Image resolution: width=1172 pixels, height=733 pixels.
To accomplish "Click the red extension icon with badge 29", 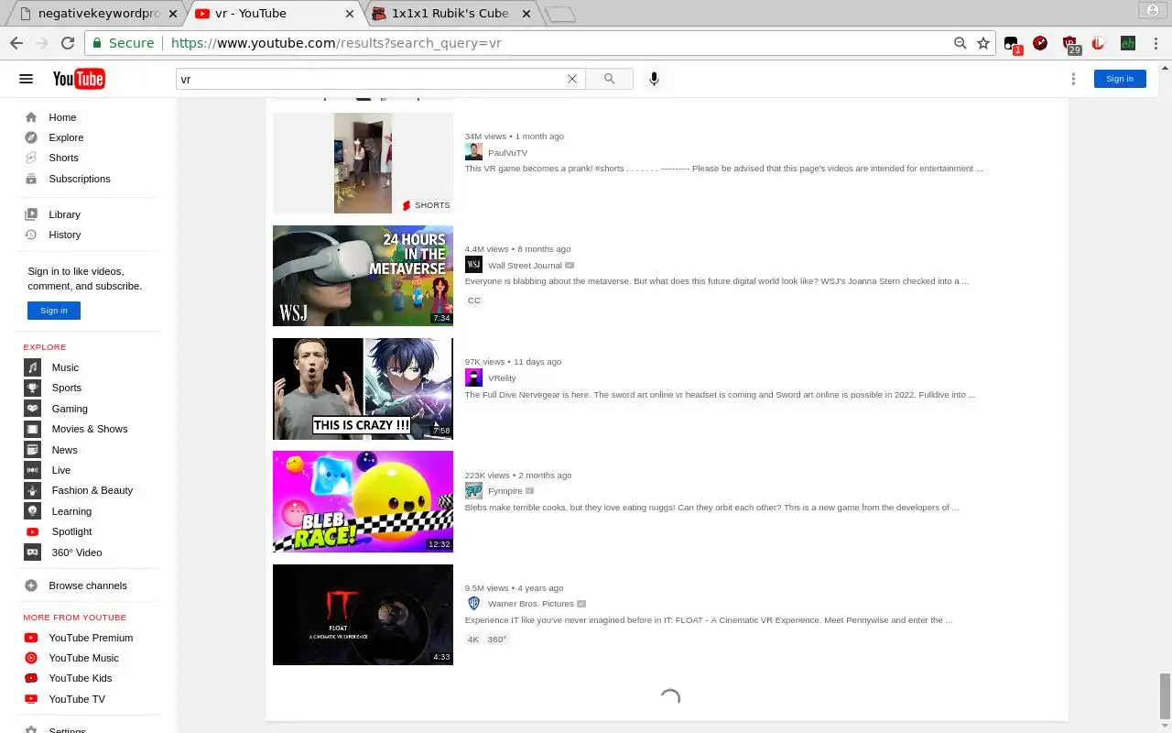I will (x=1069, y=43).
